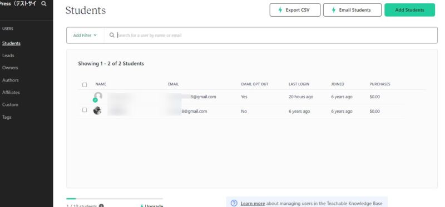The width and height of the screenshot is (445, 207).
Task: Click the Add Students button
Action: 409,10
